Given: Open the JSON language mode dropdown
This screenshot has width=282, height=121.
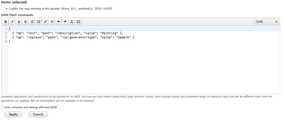Looking at the screenshot, I should tap(266, 22).
